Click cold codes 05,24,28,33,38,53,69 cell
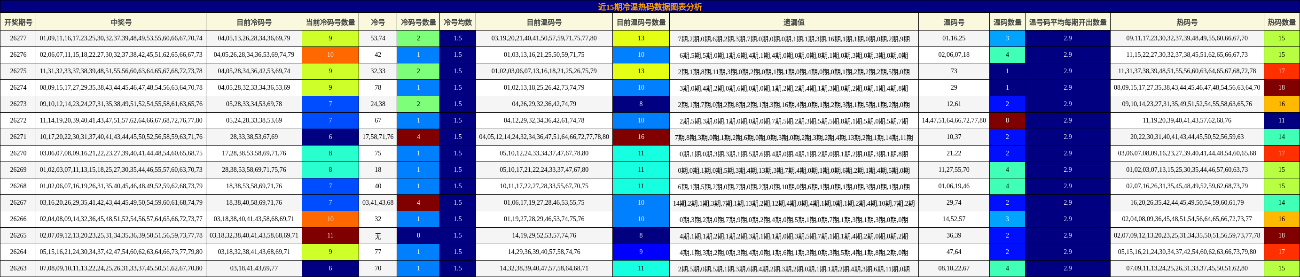 click(x=254, y=120)
